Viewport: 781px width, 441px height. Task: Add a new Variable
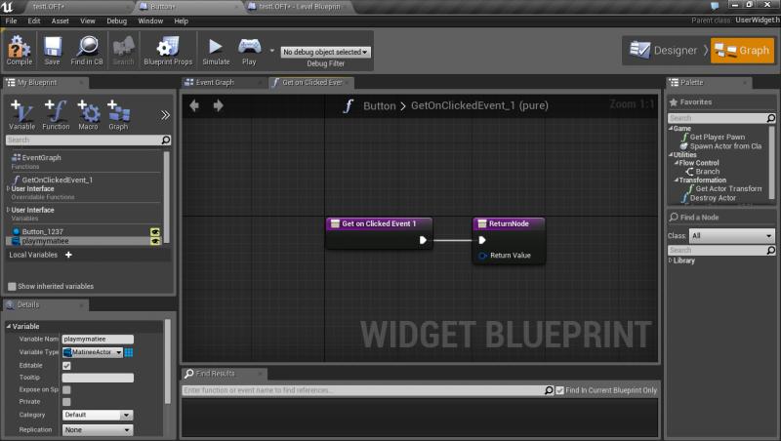(x=21, y=115)
